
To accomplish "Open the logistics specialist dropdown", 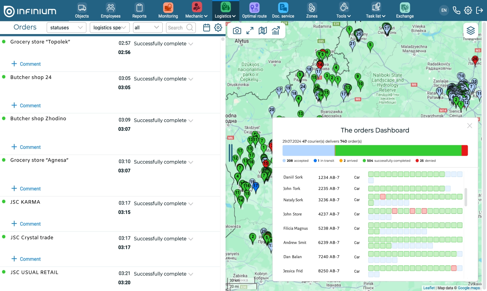I will tap(110, 28).
